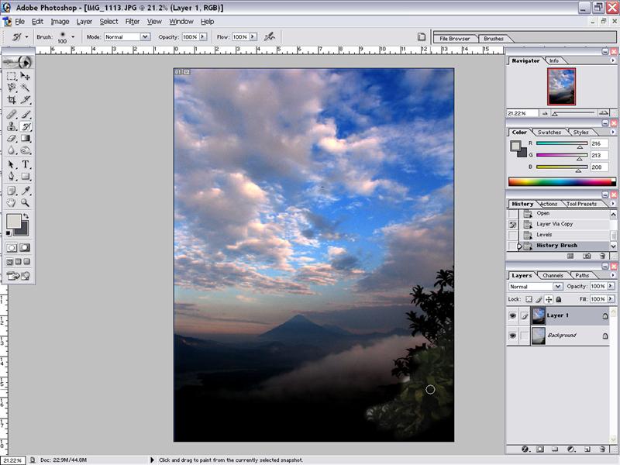
Task: Select the Polygonal Lasso tool
Action: tap(12, 88)
